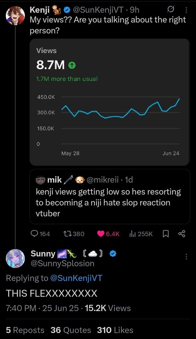The image size is (196, 339).
Task: View the 5 Reposts list
Action: [25, 330]
